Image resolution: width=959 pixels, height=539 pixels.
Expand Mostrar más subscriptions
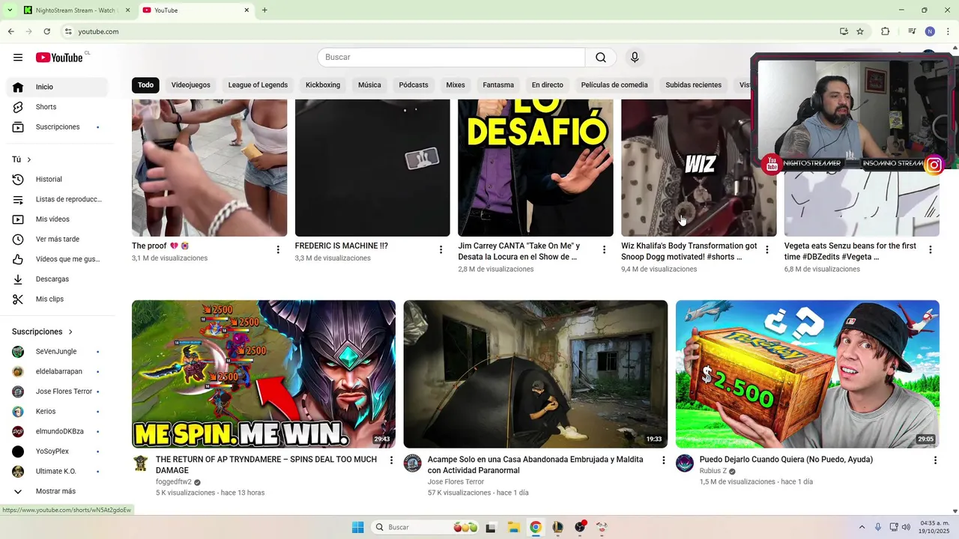57,492
